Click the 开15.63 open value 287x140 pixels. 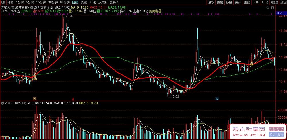click(x=27, y=11)
